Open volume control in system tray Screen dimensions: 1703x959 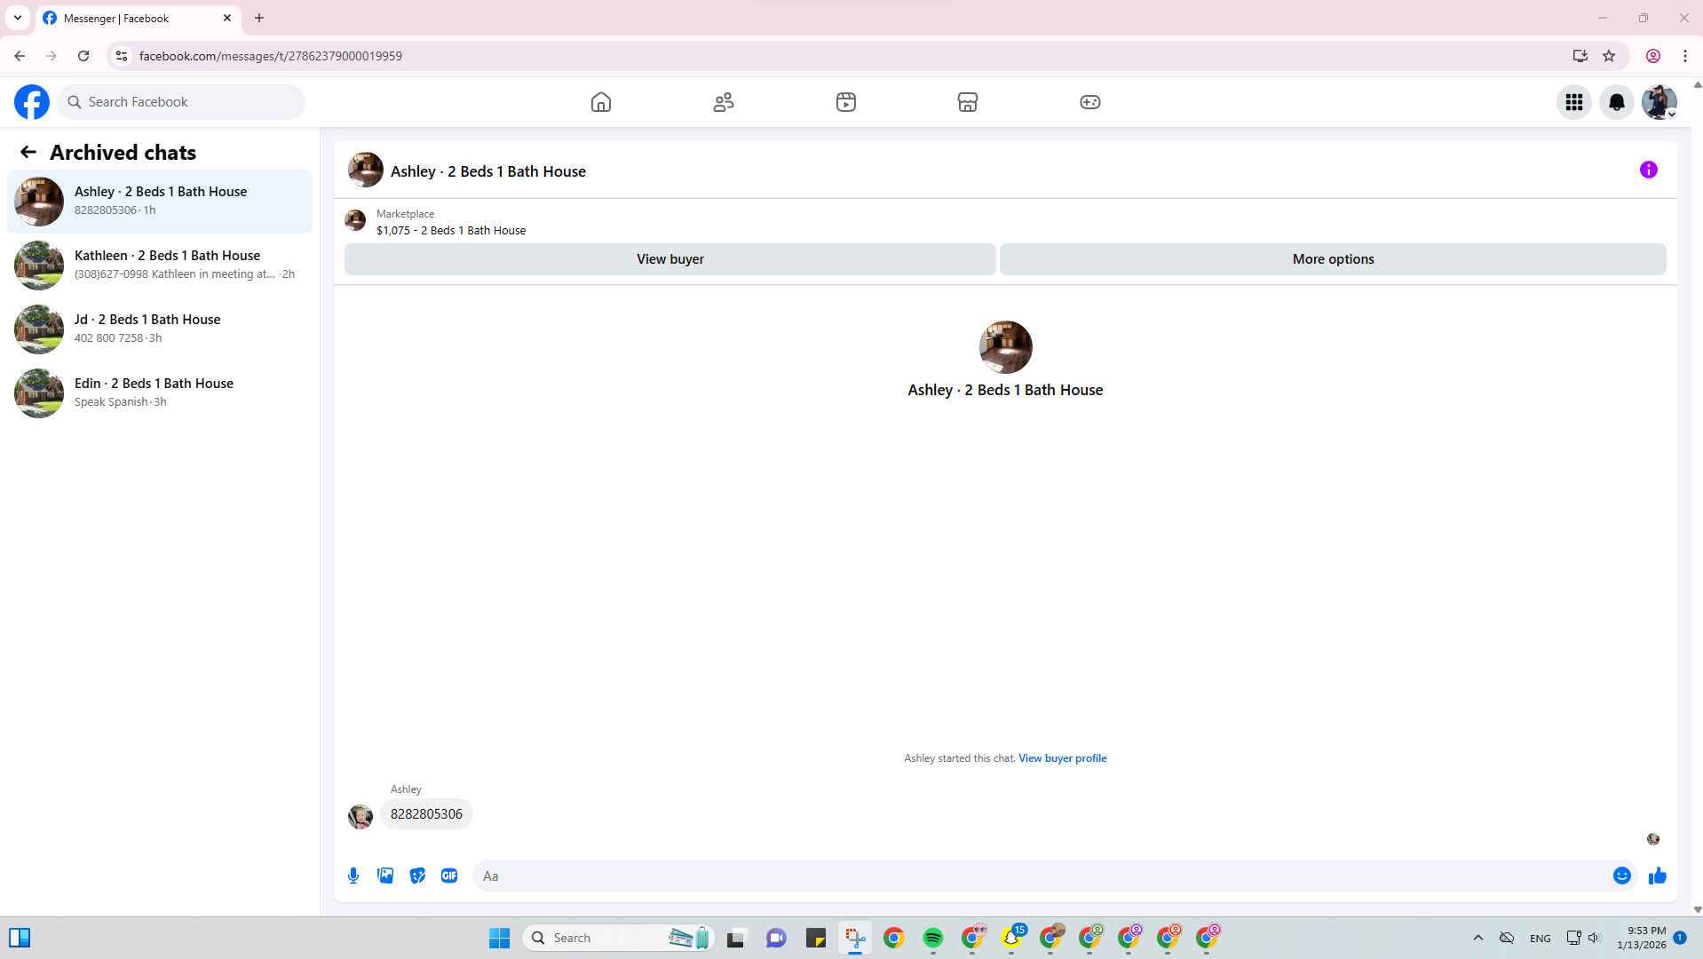point(1594,938)
